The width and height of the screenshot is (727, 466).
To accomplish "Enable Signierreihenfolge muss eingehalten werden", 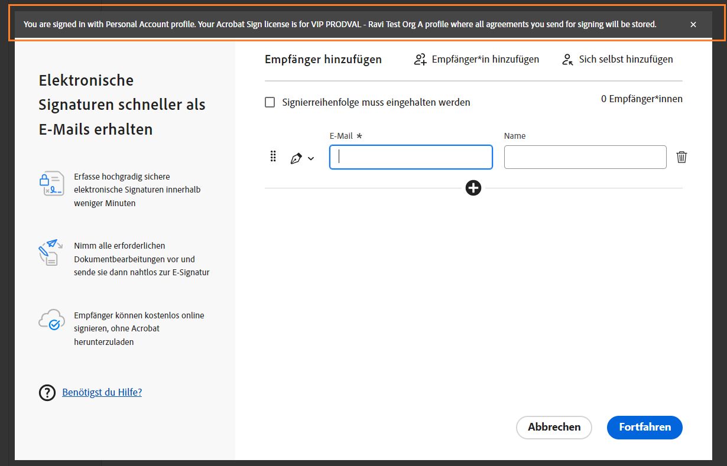I will pyautogui.click(x=270, y=102).
